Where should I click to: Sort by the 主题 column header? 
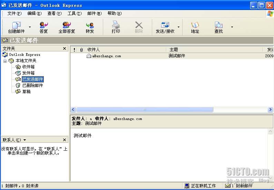[x=214, y=50]
